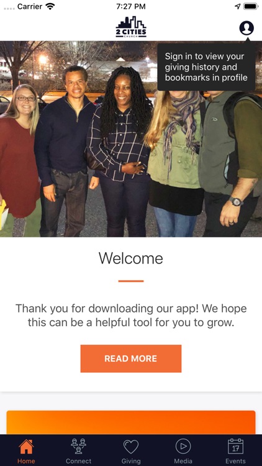This screenshot has height=466, width=262.
Task: Click the READ MORE button
Action: [x=131, y=359]
